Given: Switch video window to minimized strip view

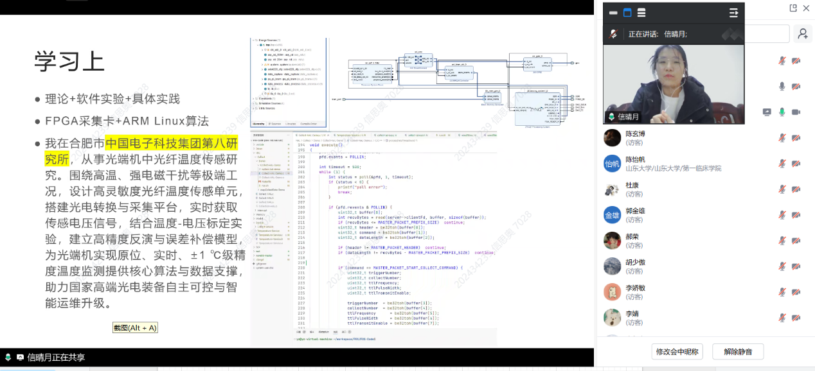Looking at the screenshot, I should 613,13.
